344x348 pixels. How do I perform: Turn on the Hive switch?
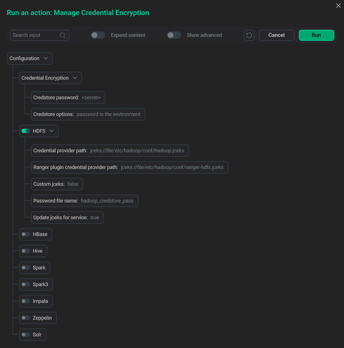(x=26, y=251)
